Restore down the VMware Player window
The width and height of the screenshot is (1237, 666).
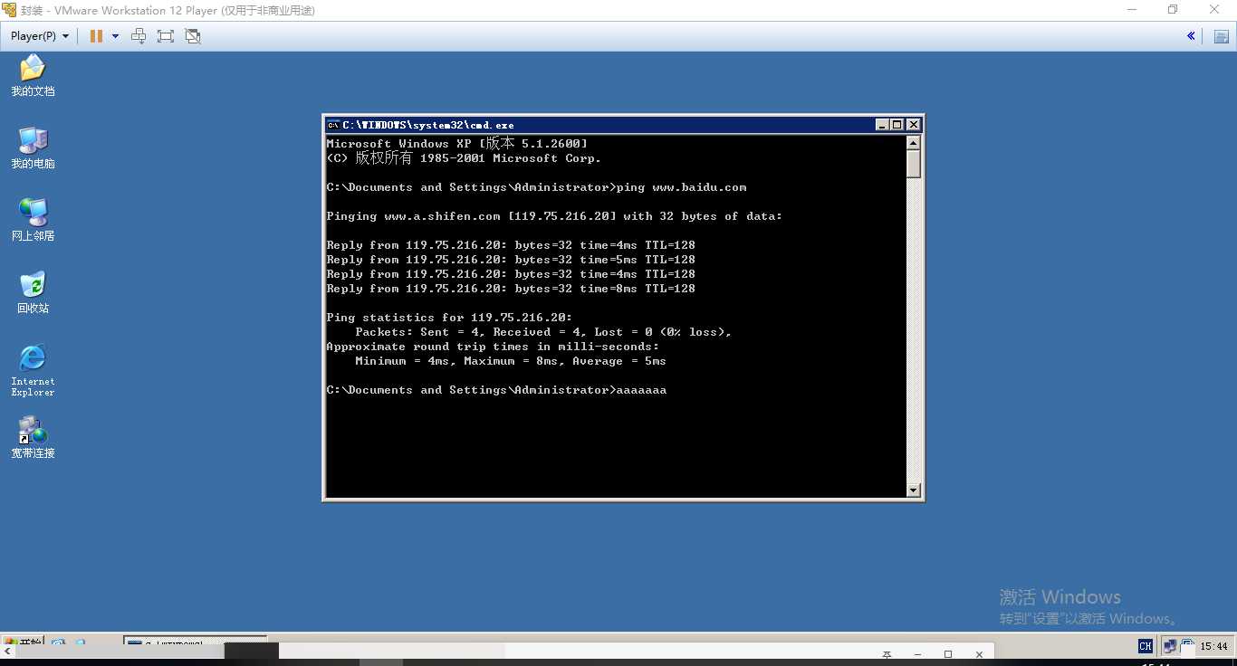coord(1173,10)
